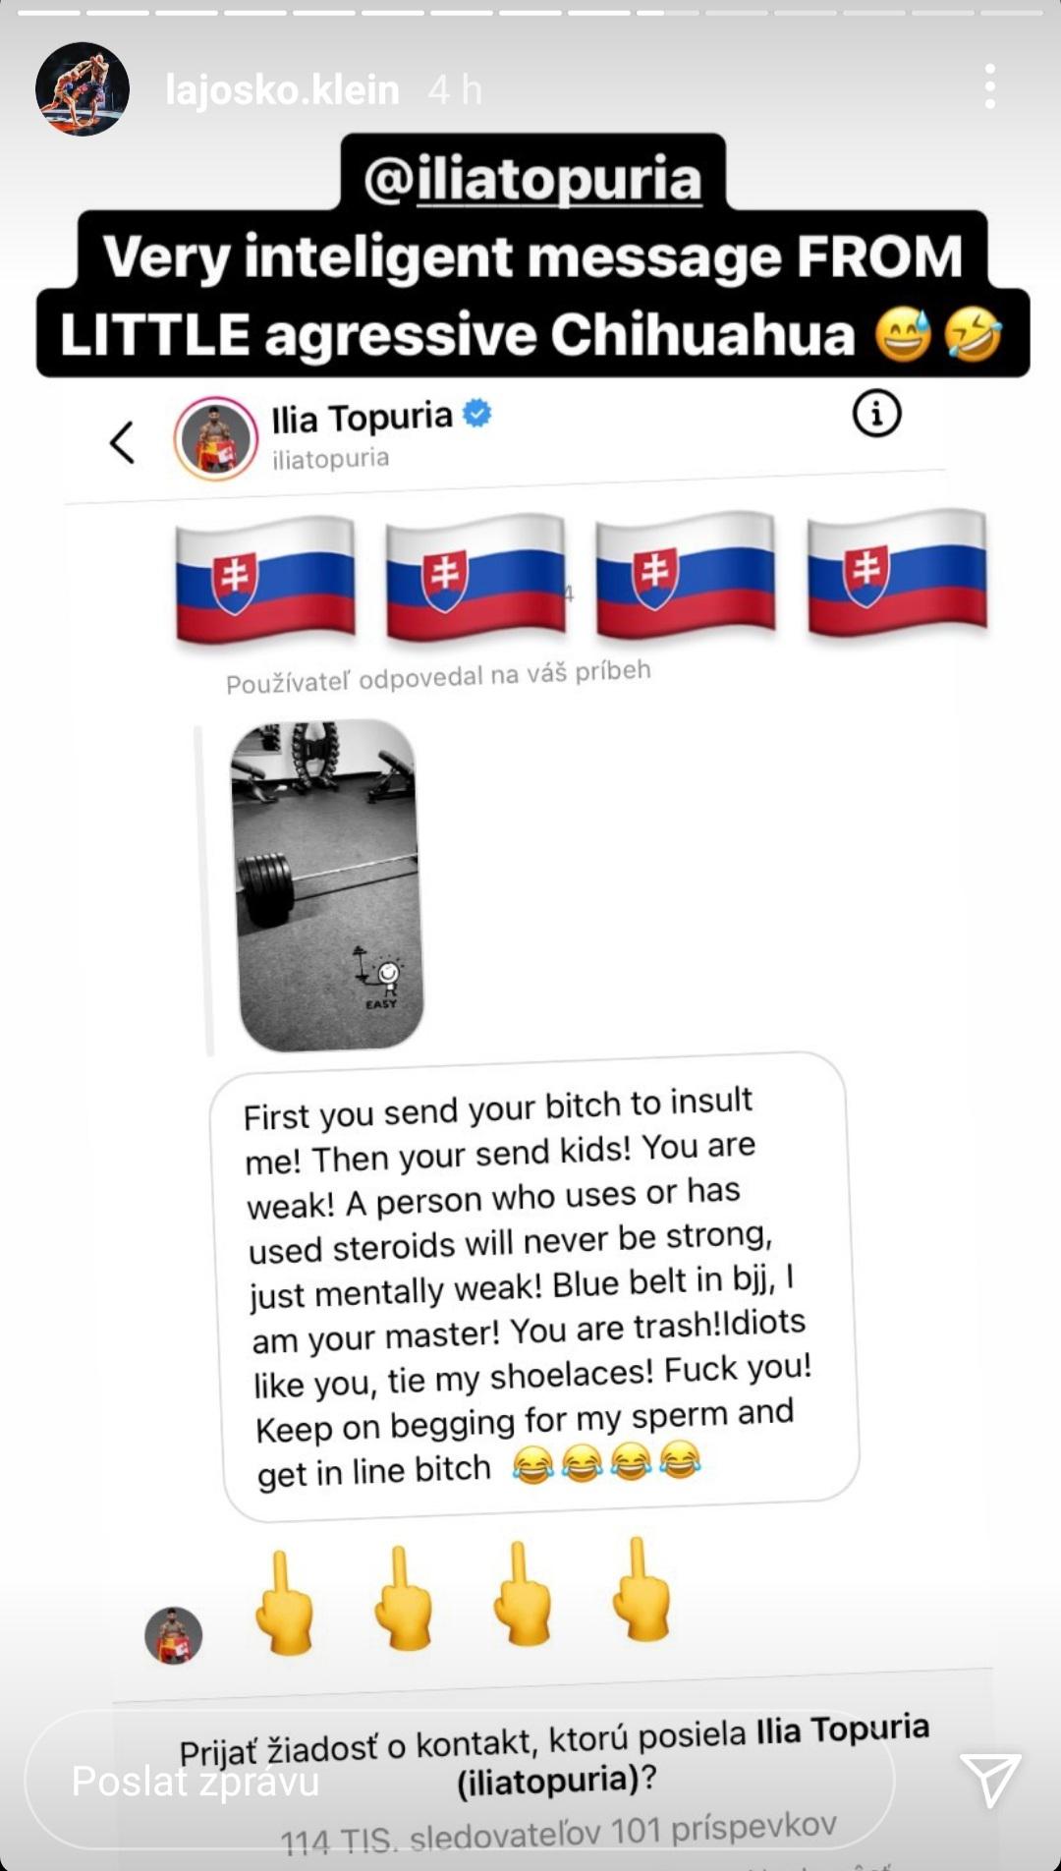Tap the Ilia Topuria name header

click(x=362, y=418)
